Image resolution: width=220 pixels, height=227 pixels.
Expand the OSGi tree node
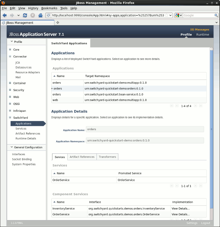pos(10,104)
